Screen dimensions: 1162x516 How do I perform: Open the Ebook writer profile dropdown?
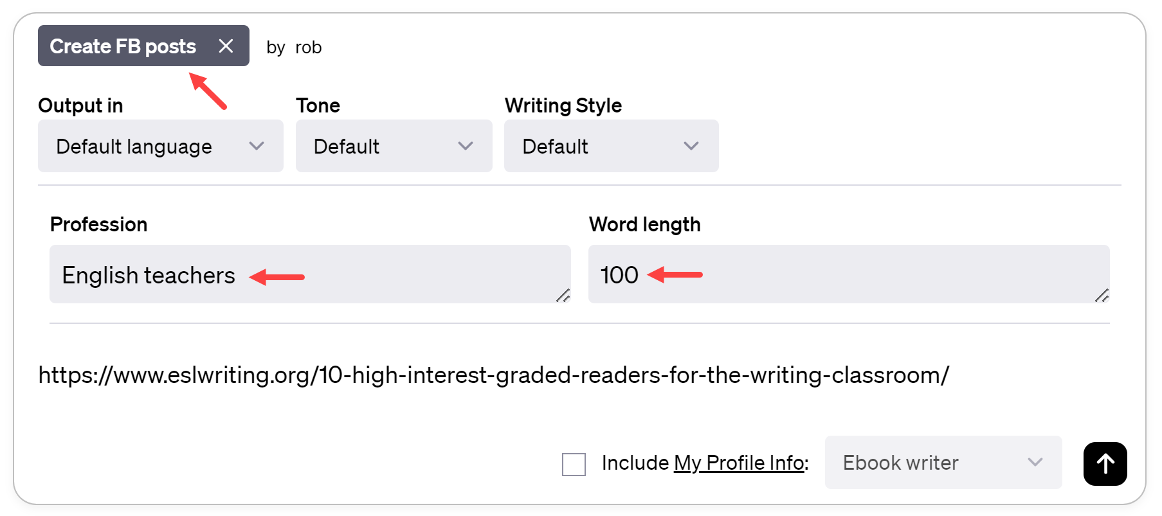(x=943, y=463)
